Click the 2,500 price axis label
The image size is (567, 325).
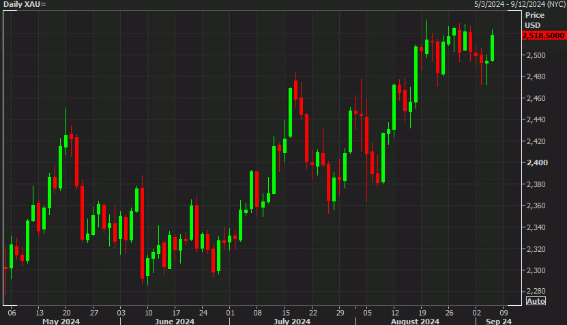(x=536, y=55)
